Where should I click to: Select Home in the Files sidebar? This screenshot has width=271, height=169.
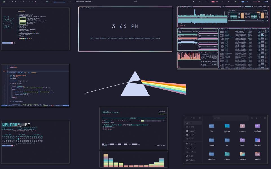click(x=193, y=123)
